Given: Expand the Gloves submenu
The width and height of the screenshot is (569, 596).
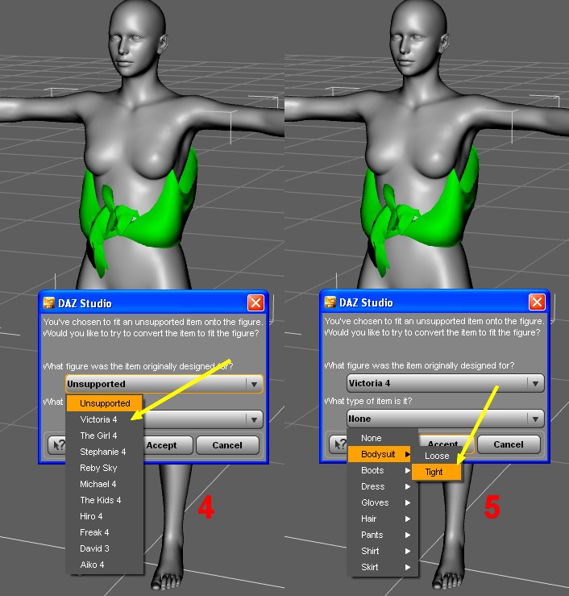Looking at the screenshot, I should click(x=383, y=502).
